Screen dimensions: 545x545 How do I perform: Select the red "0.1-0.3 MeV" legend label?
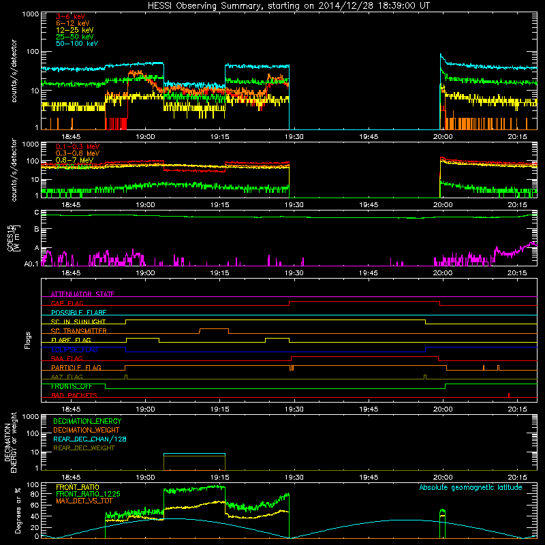coord(78,146)
